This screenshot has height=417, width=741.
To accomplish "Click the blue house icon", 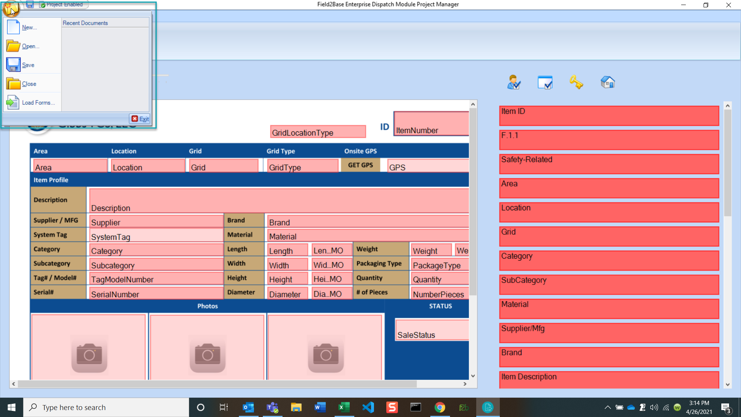I will tap(607, 82).
